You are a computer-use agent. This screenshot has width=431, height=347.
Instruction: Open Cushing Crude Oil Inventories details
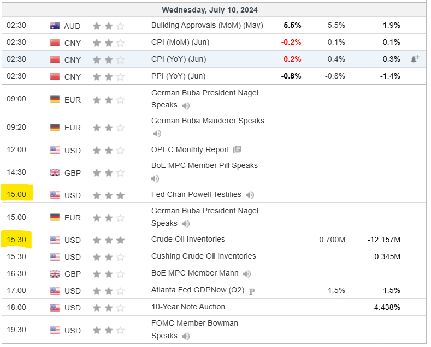203,256
